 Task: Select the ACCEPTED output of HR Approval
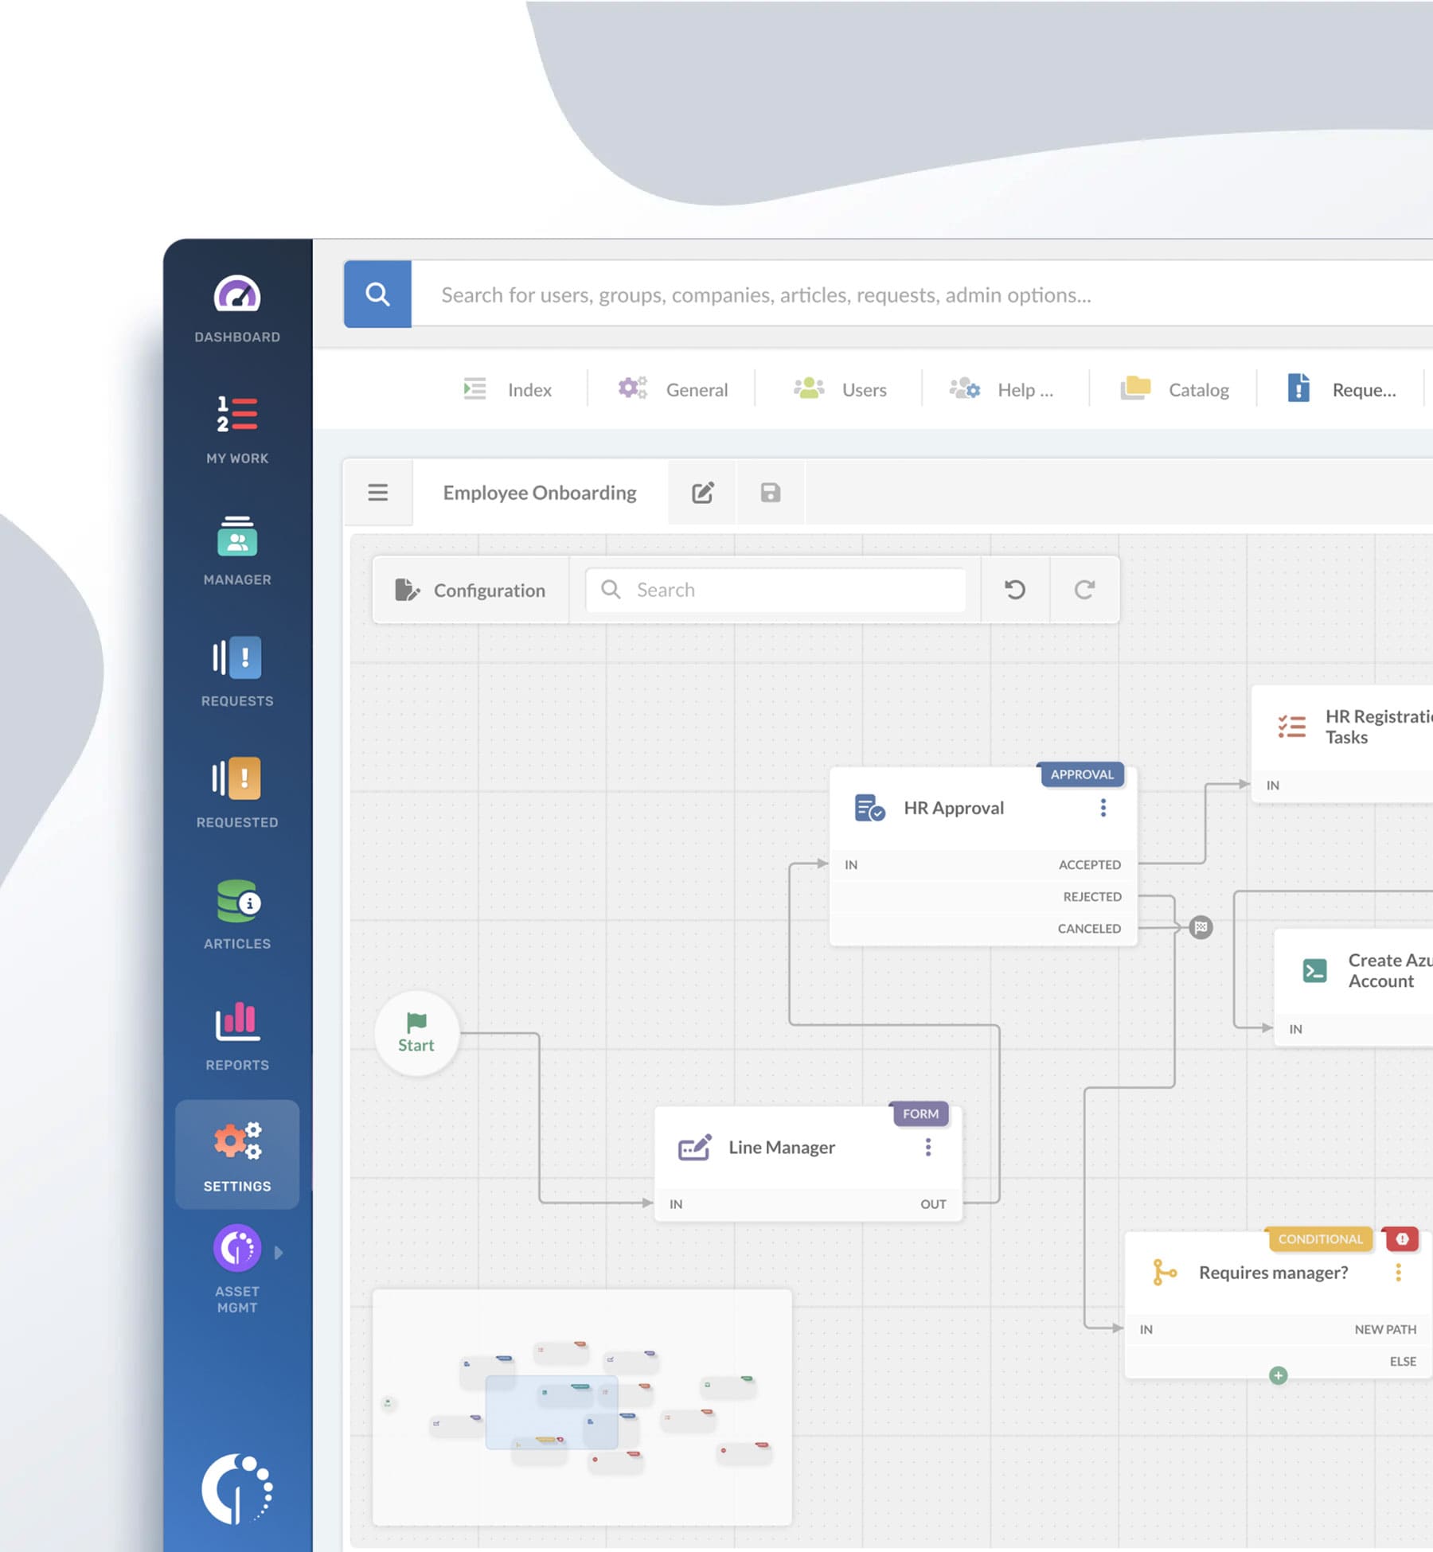tap(1089, 864)
